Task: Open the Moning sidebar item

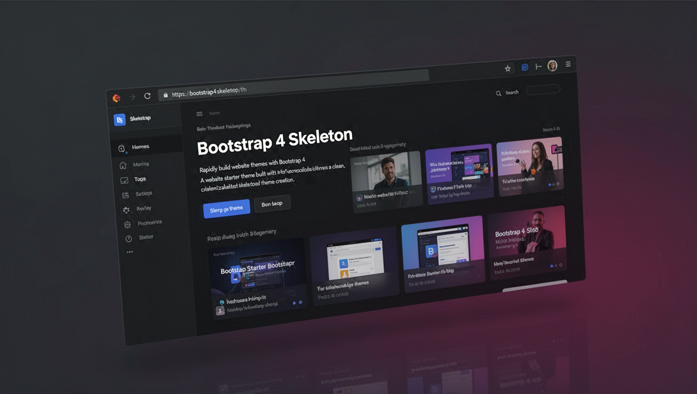Action: click(x=141, y=164)
